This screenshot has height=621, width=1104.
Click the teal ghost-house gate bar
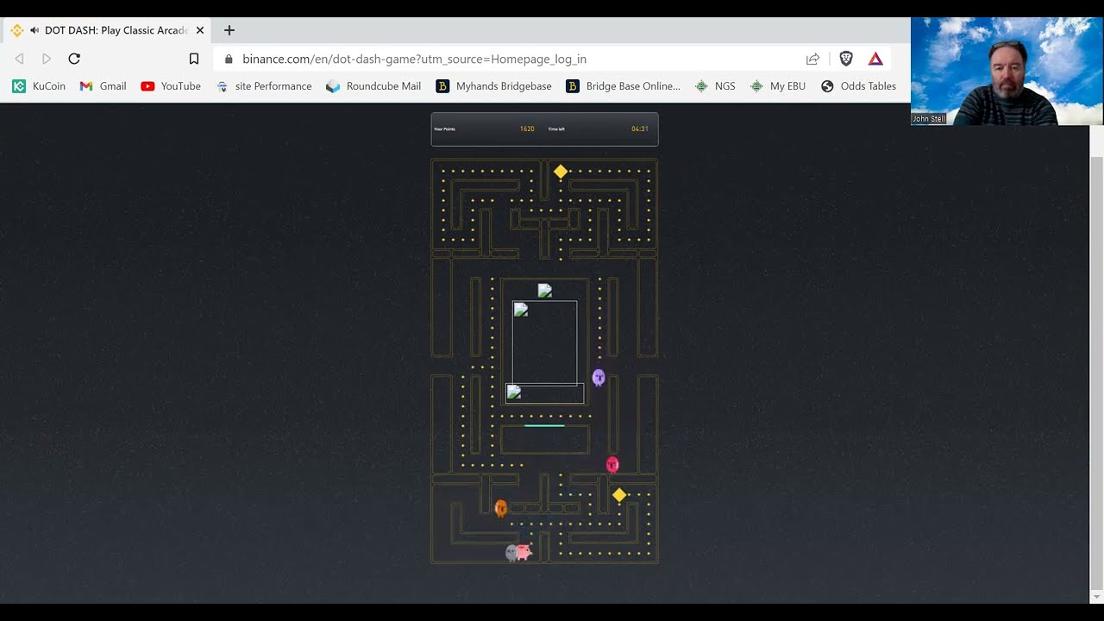pos(544,425)
